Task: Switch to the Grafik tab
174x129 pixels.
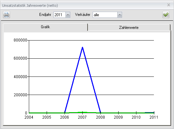Action: click(x=45, y=27)
